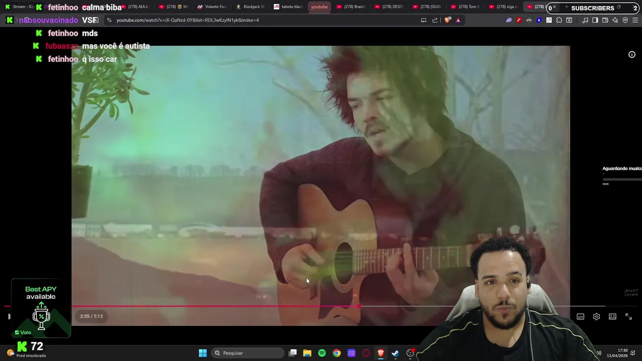
Task: Click the screen cast icon in the address bar
Action: click(424, 20)
